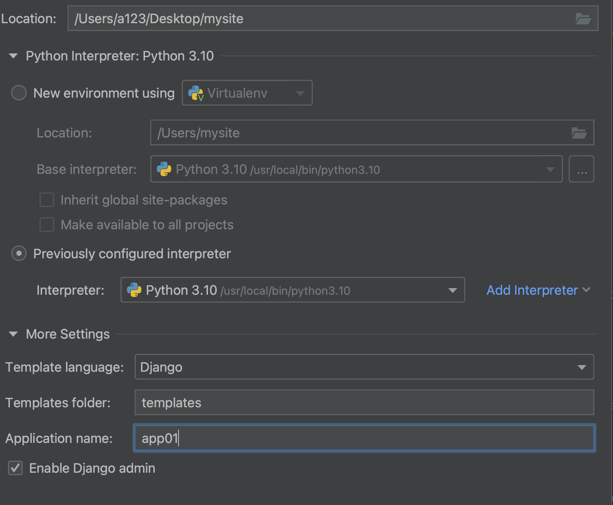Click the ellipsis button beside Base interpreter
This screenshot has width=613, height=505.
click(582, 169)
